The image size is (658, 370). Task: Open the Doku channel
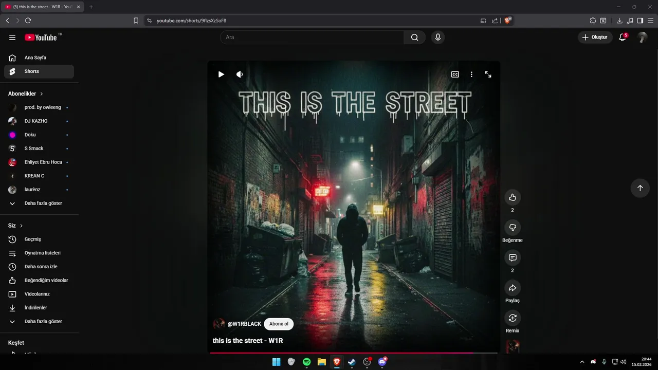point(39,135)
